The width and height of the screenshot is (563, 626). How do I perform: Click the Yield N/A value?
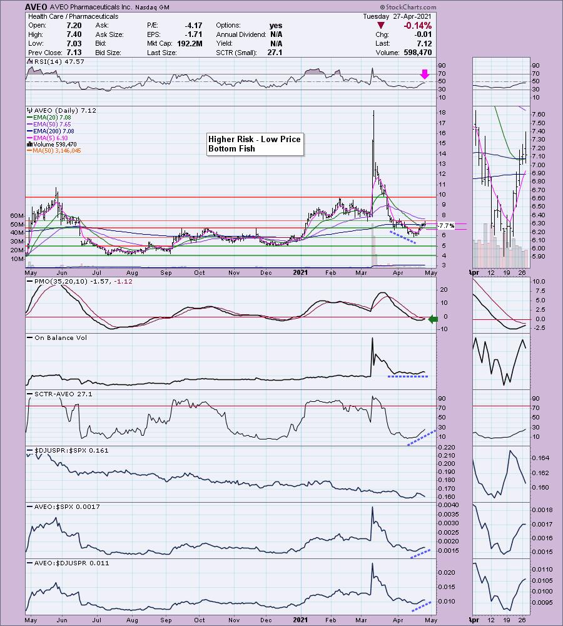[x=276, y=44]
